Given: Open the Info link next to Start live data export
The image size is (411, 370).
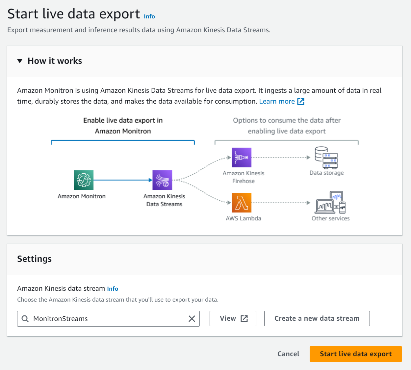Looking at the screenshot, I should 149,16.
